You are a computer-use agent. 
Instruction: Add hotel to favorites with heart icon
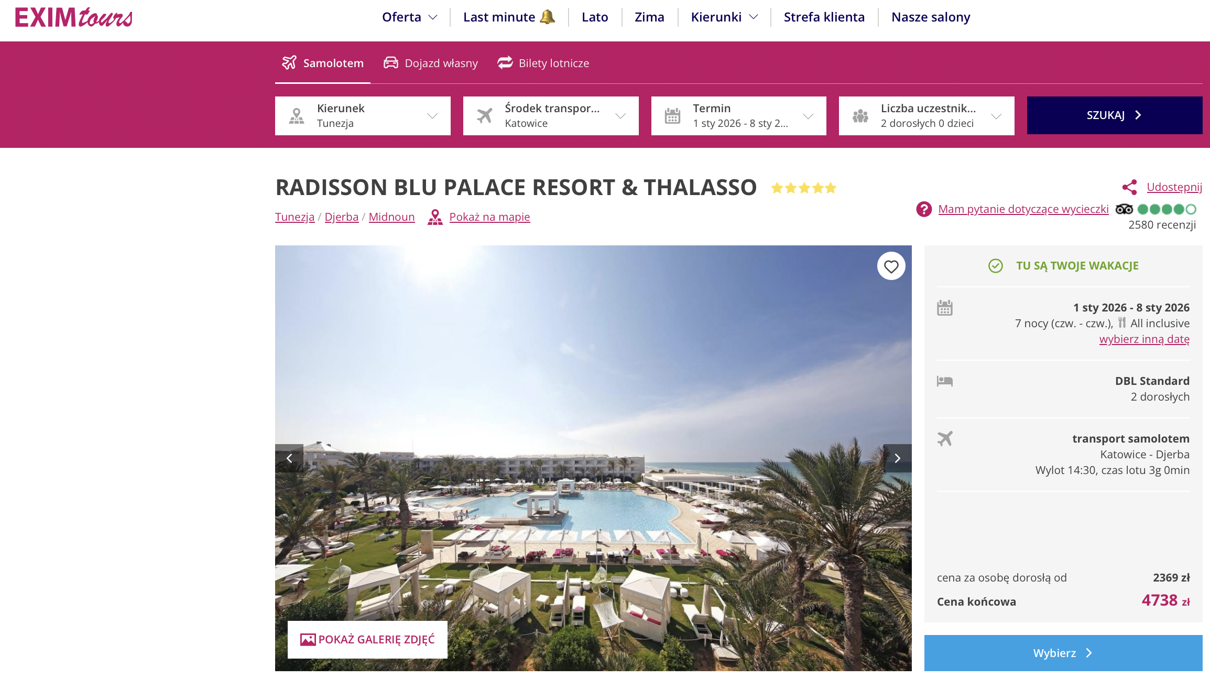[891, 266]
